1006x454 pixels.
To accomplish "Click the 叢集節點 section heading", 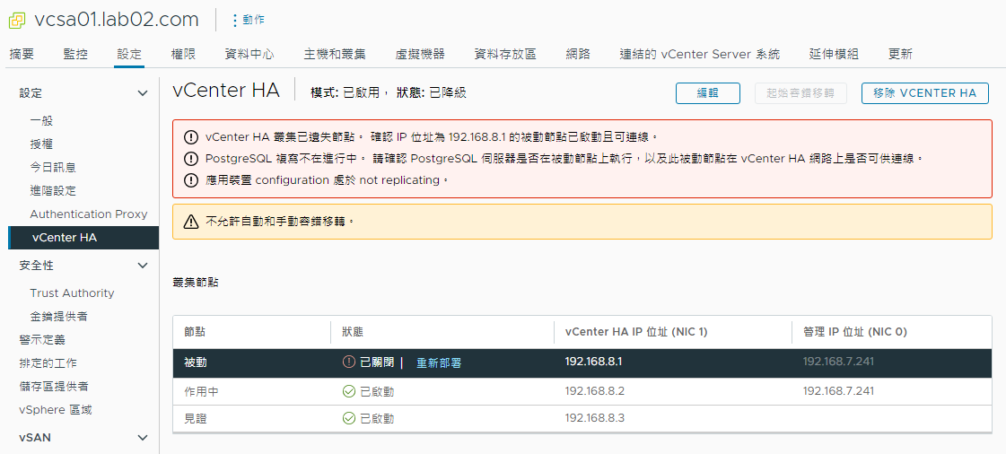I will click(195, 282).
